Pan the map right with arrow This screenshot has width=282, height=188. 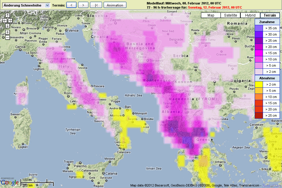[10, 20]
